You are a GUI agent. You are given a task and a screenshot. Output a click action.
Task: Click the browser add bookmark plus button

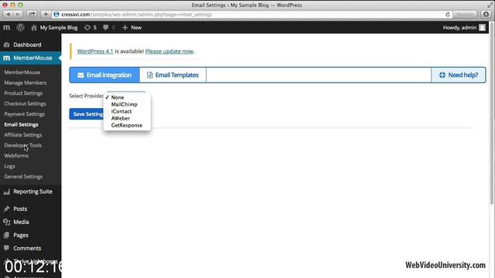coord(46,15)
